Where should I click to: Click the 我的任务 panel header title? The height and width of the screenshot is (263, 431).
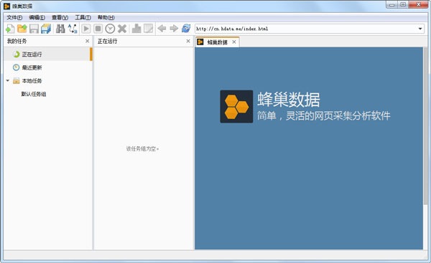[x=17, y=41]
